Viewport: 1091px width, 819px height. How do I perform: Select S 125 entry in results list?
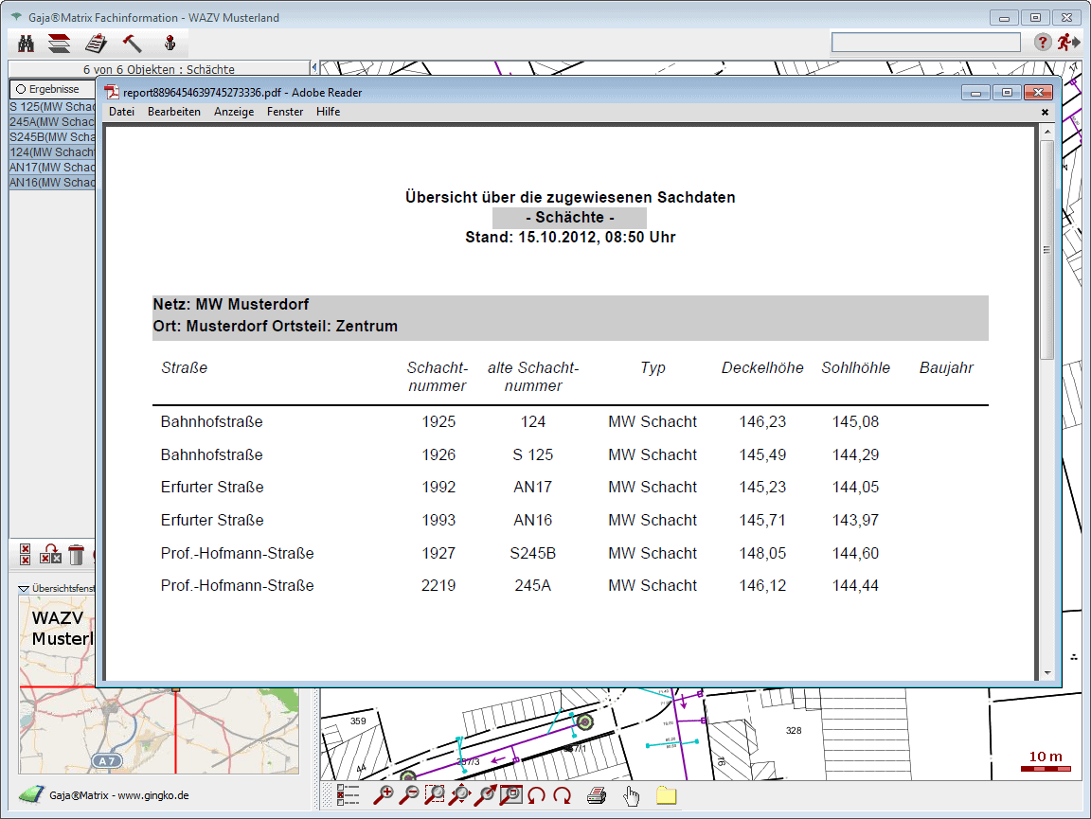tap(52, 107)
